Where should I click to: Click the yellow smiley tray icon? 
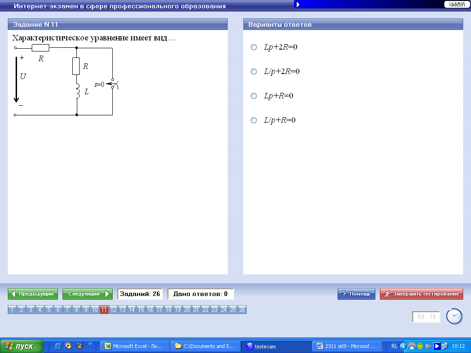coord(420,346)
